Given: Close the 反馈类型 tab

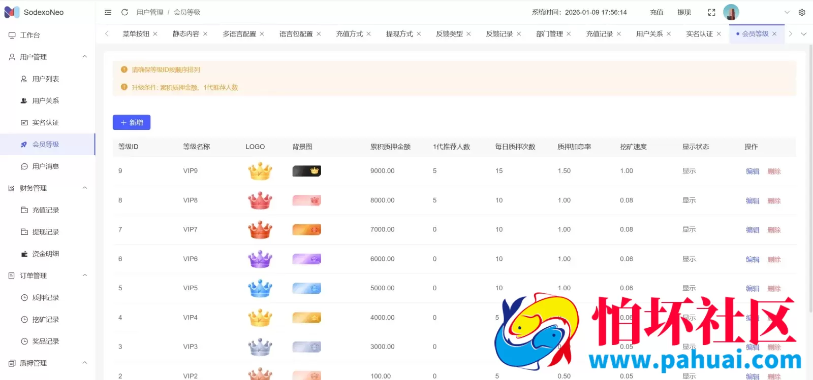Looking at the screenshot, I should point(468,34).
